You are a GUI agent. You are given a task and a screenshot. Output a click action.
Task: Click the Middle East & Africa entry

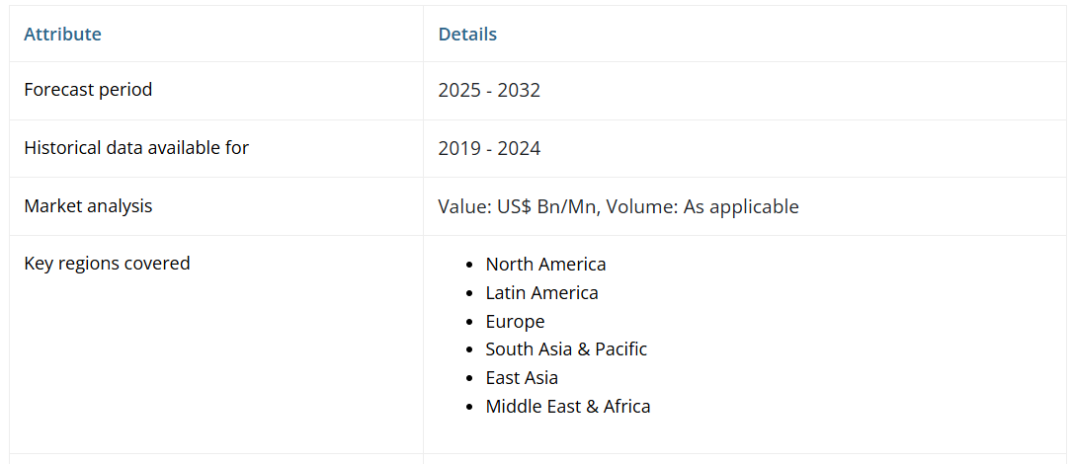(x=568, y=407)
